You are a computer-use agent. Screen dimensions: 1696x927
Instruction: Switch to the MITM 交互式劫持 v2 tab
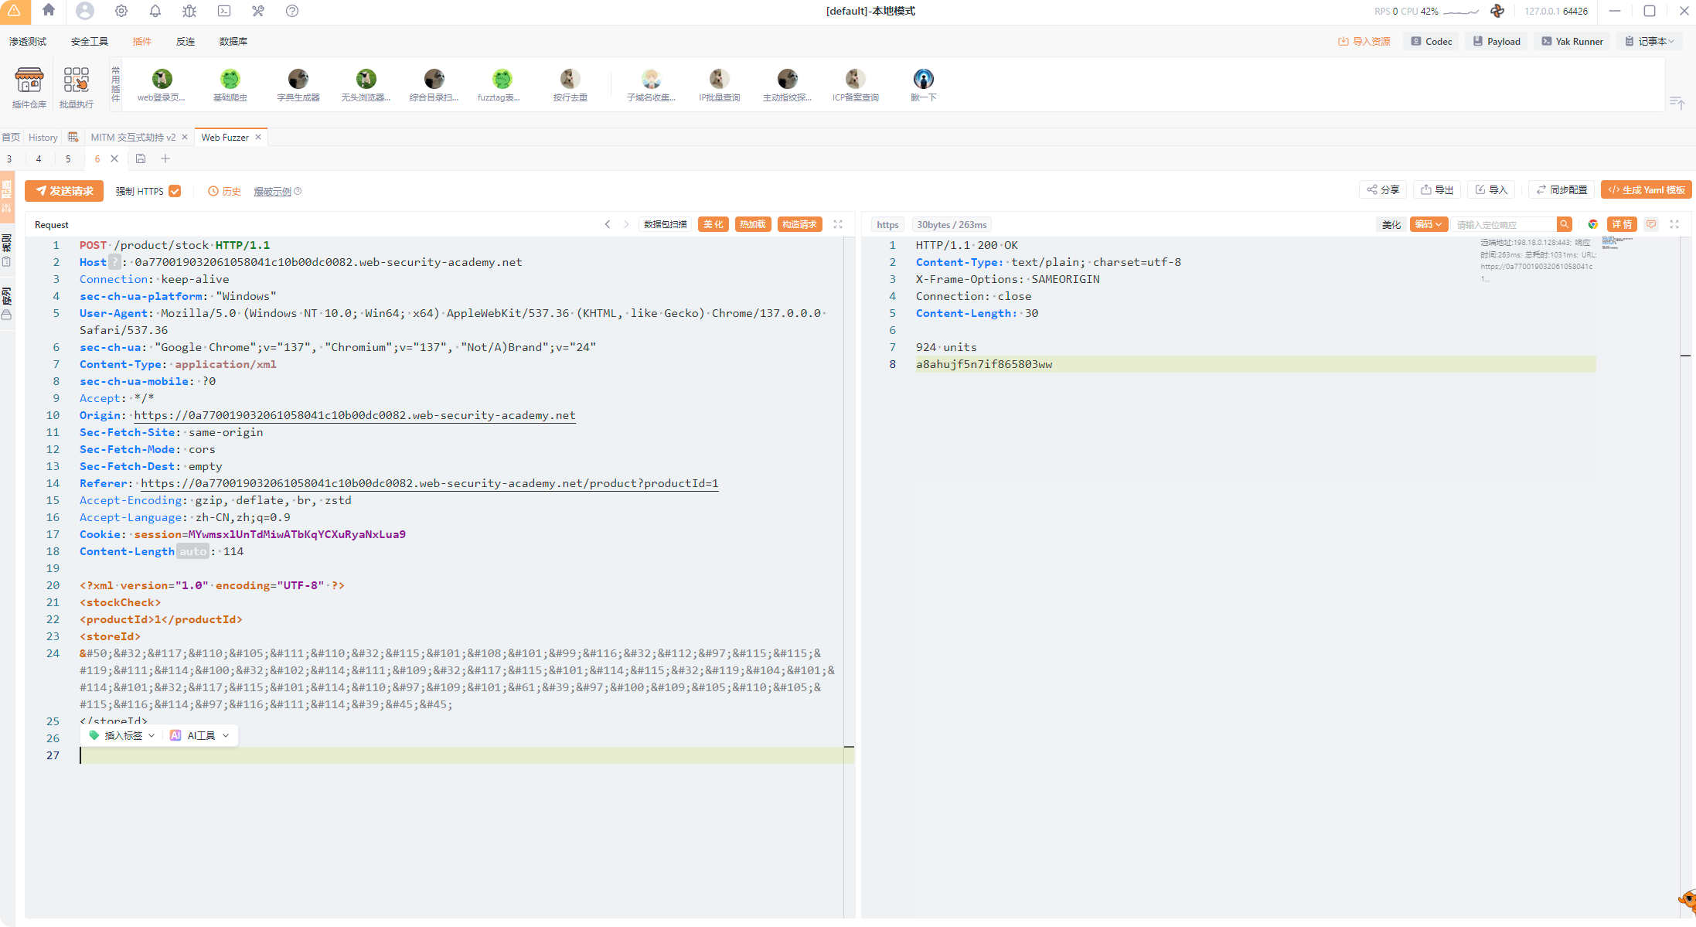(x=133, y=137)
